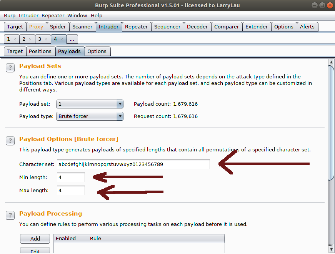
Task: Click the 'Payload count: 1,679,616' text
Action: 166,104
